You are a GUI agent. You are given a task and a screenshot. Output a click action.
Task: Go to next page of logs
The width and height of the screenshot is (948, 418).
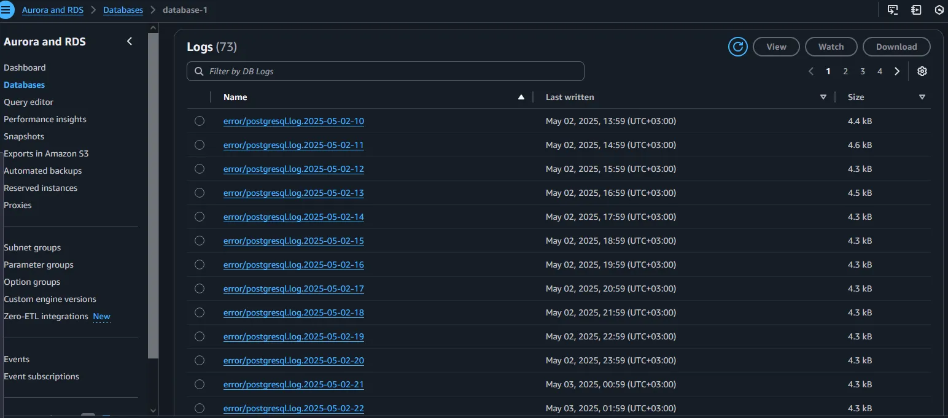[x=897, y=71]
